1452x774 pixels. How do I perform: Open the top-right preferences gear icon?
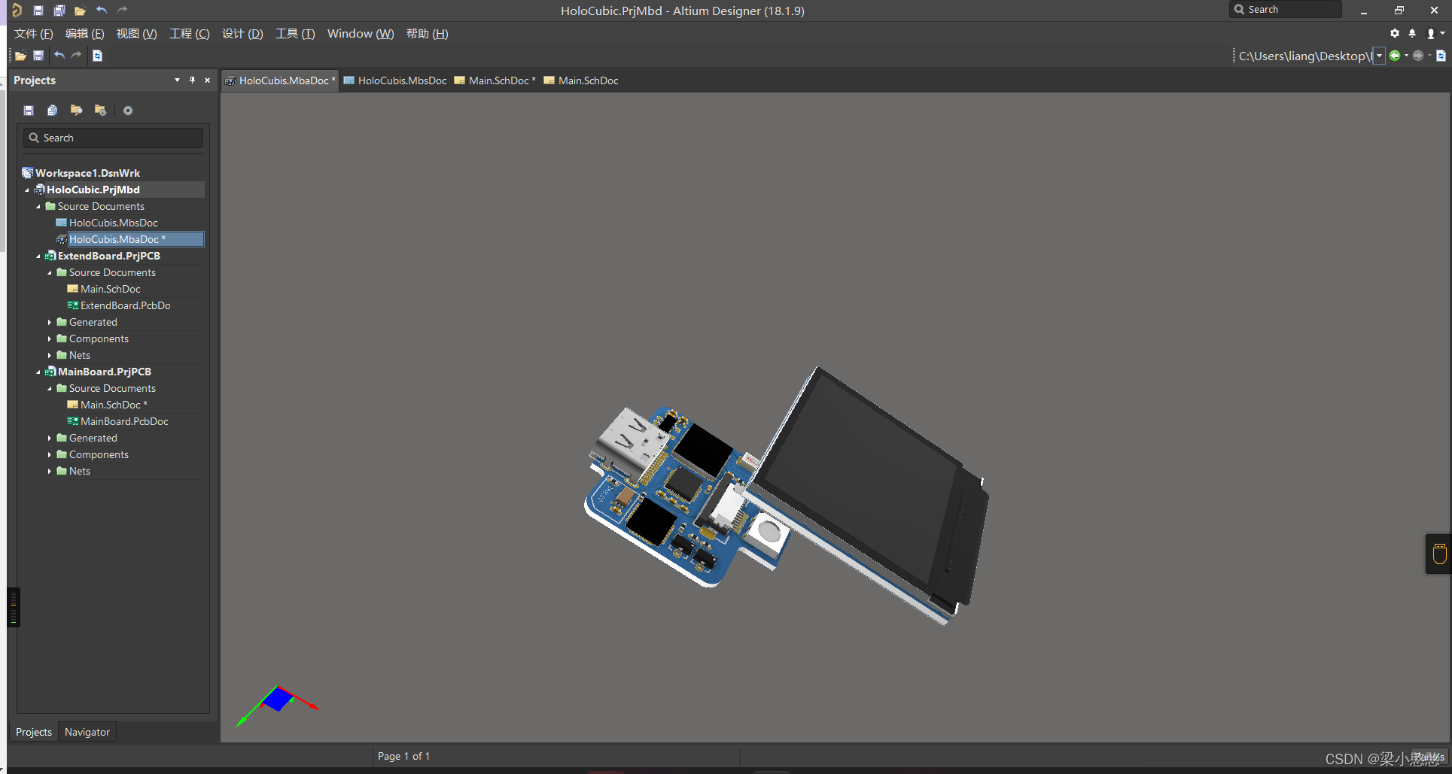(1394, 34)
